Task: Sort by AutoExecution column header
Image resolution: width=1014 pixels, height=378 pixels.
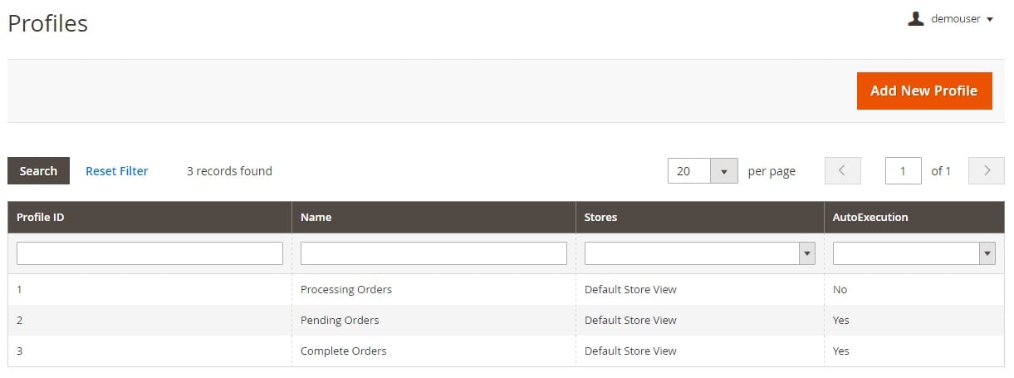Action: (x=870, y=217)
